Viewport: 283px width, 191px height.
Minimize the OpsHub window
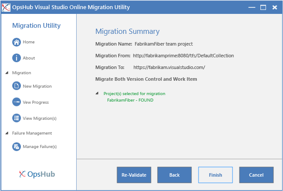click(x=252, y=7)
